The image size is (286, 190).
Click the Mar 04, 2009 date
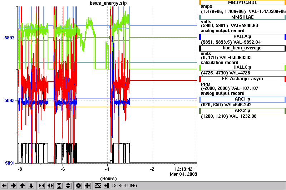click(183, 174)
